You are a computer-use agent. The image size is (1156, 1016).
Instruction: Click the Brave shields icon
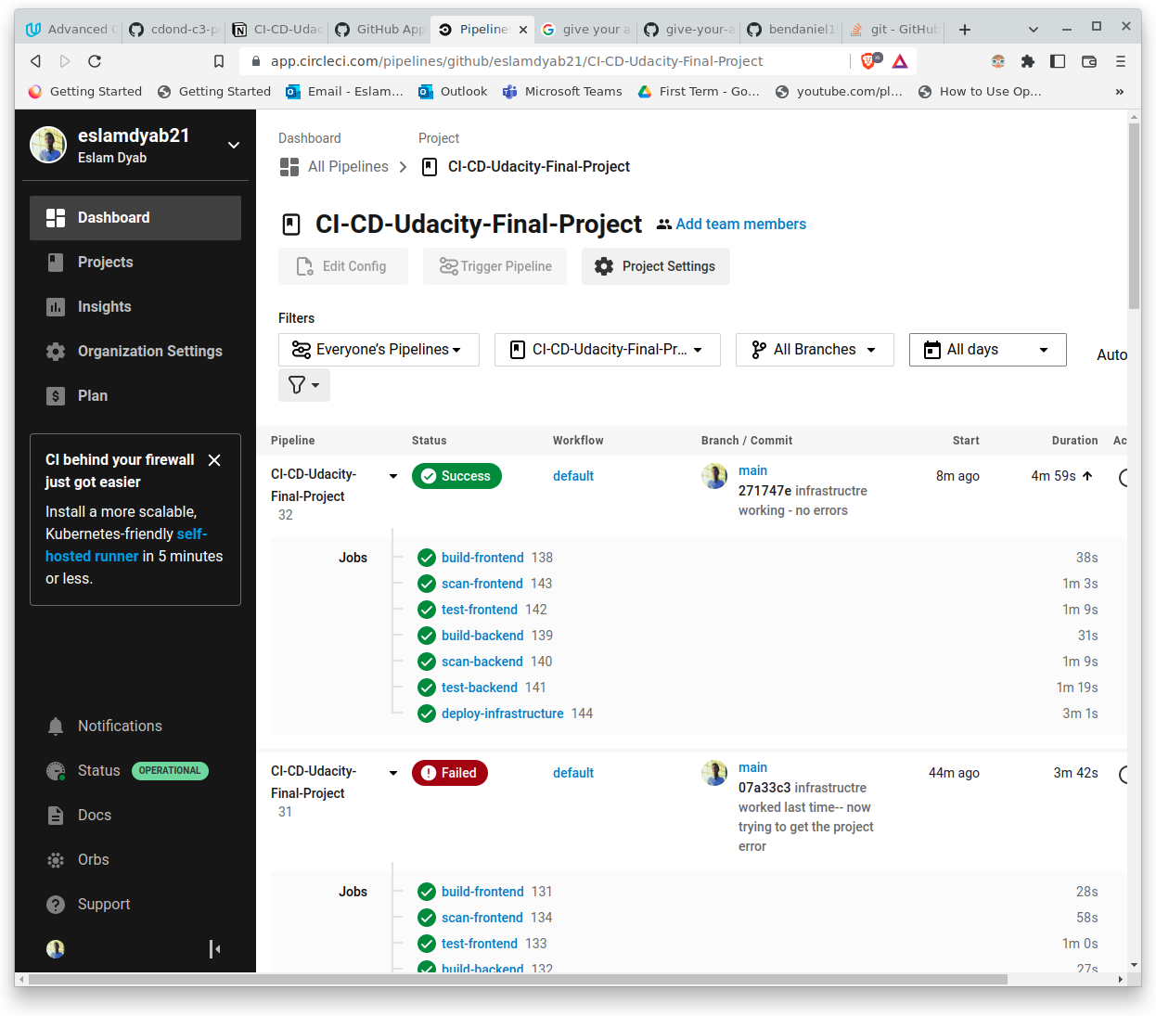point(868,61)
